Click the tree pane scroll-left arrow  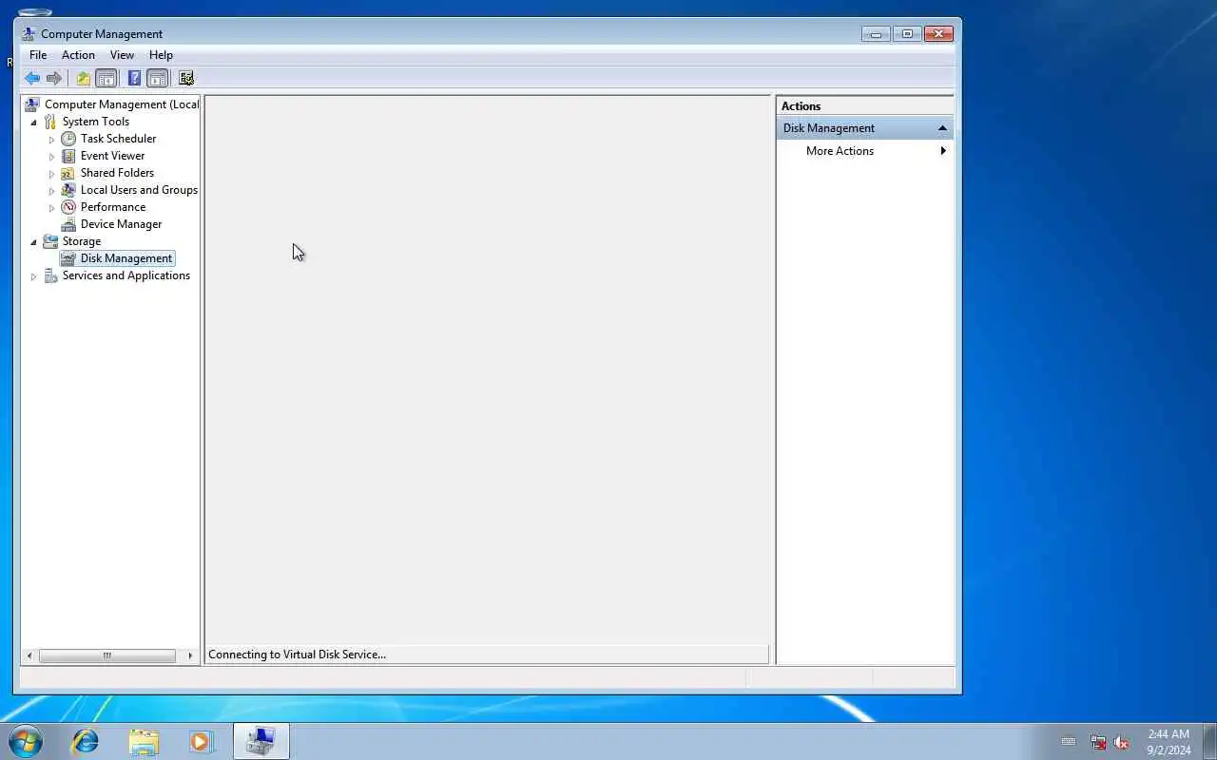click(29, 655)
